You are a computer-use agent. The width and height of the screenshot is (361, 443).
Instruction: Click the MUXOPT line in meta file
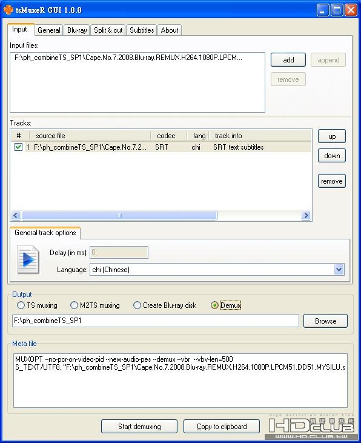(124, 359)
